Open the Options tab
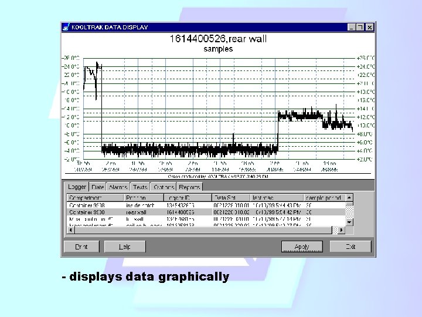Viewport: 422px width, 317px height. [164, 187]
